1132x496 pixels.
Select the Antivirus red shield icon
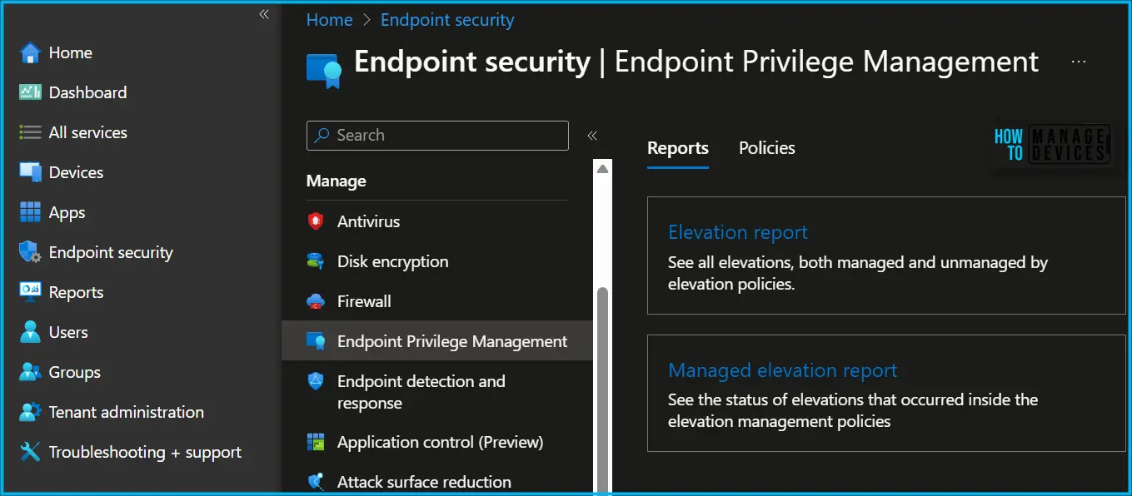[x=316, y=221]
